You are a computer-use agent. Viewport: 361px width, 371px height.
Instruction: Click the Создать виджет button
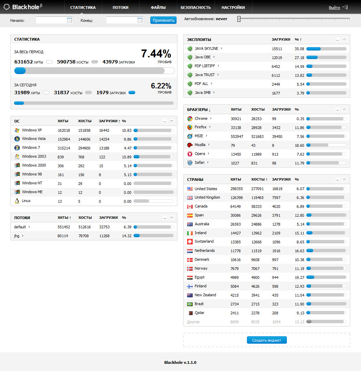tap(266, 340)
